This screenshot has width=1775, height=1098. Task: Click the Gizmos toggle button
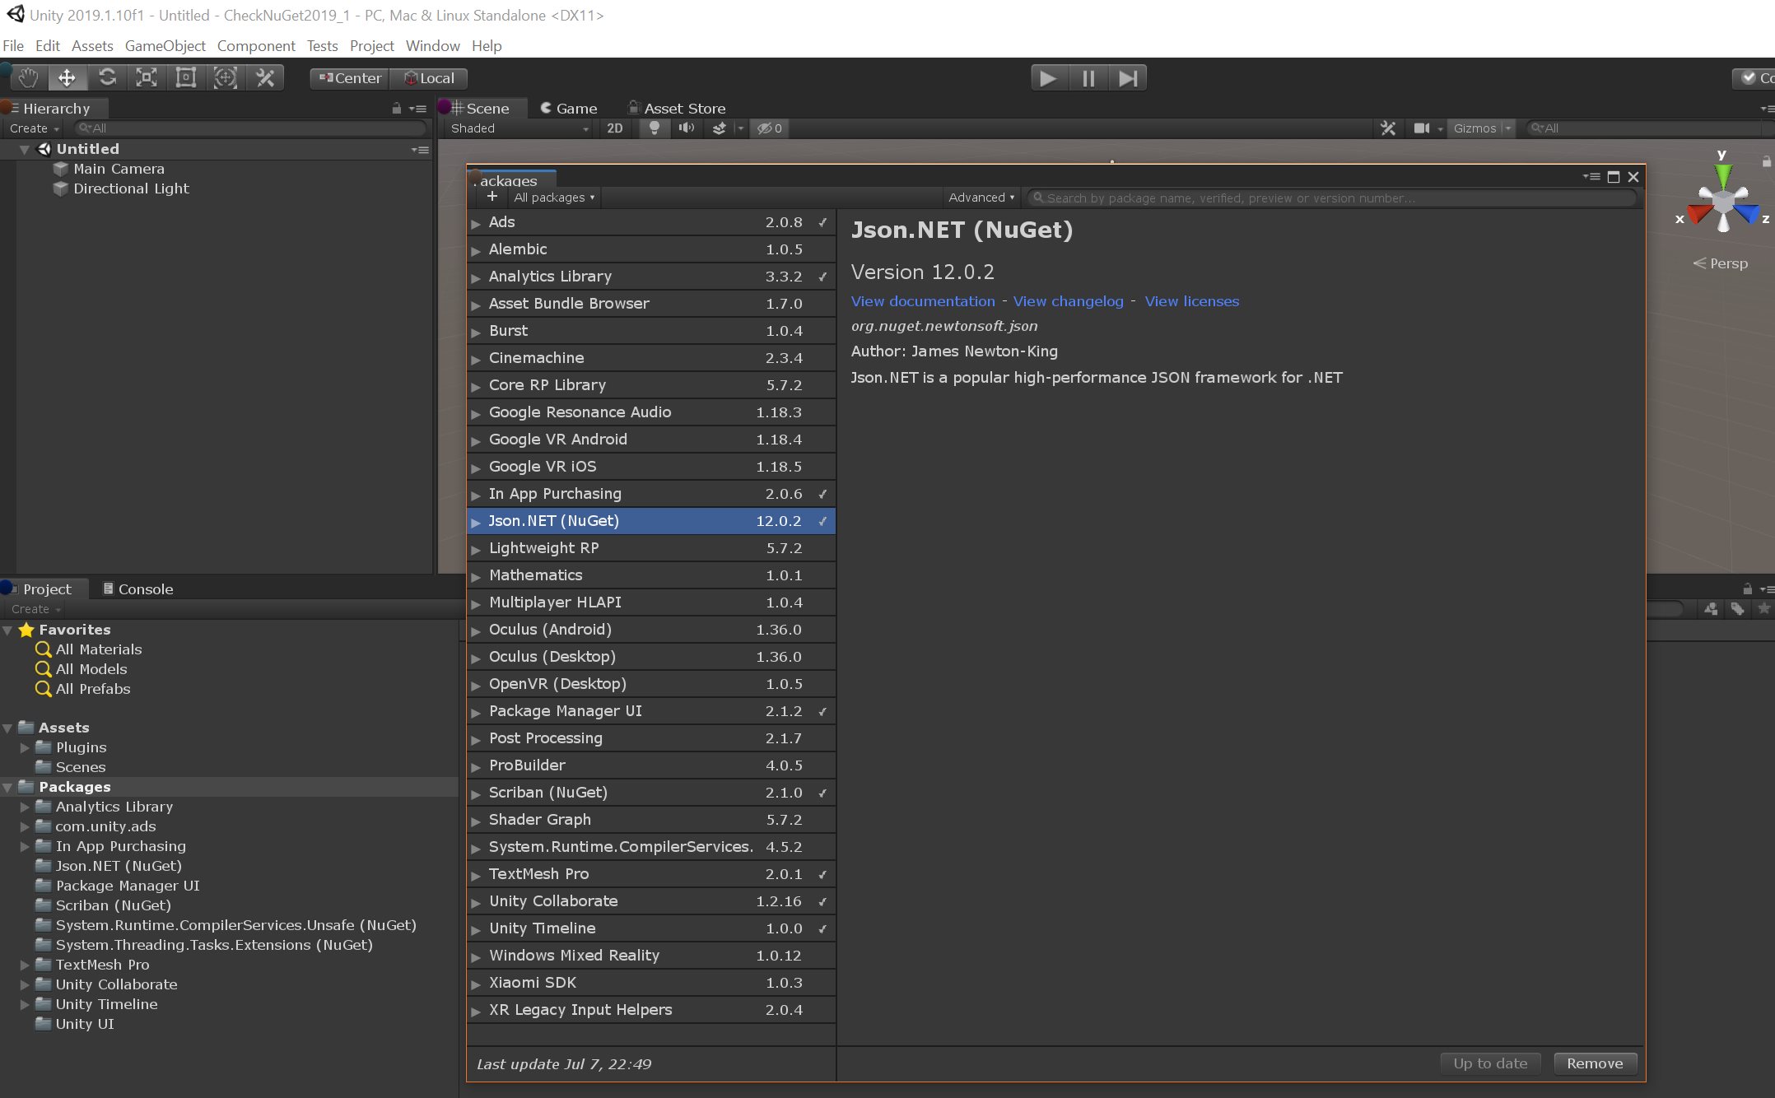[x=1475, y=128]
